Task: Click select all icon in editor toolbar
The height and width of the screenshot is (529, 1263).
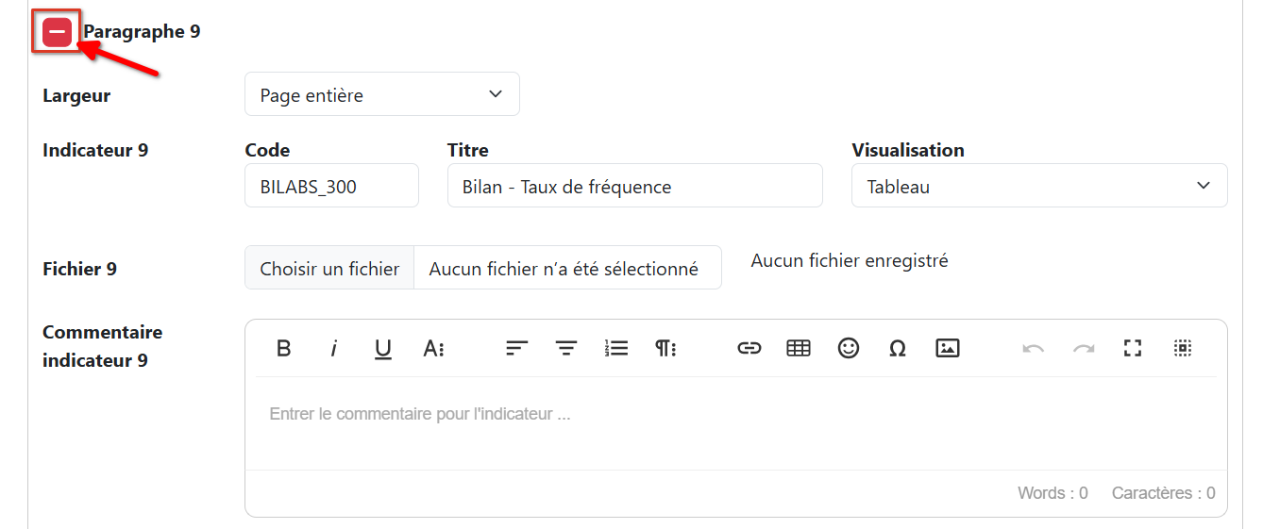Action: pos(1183,348)
